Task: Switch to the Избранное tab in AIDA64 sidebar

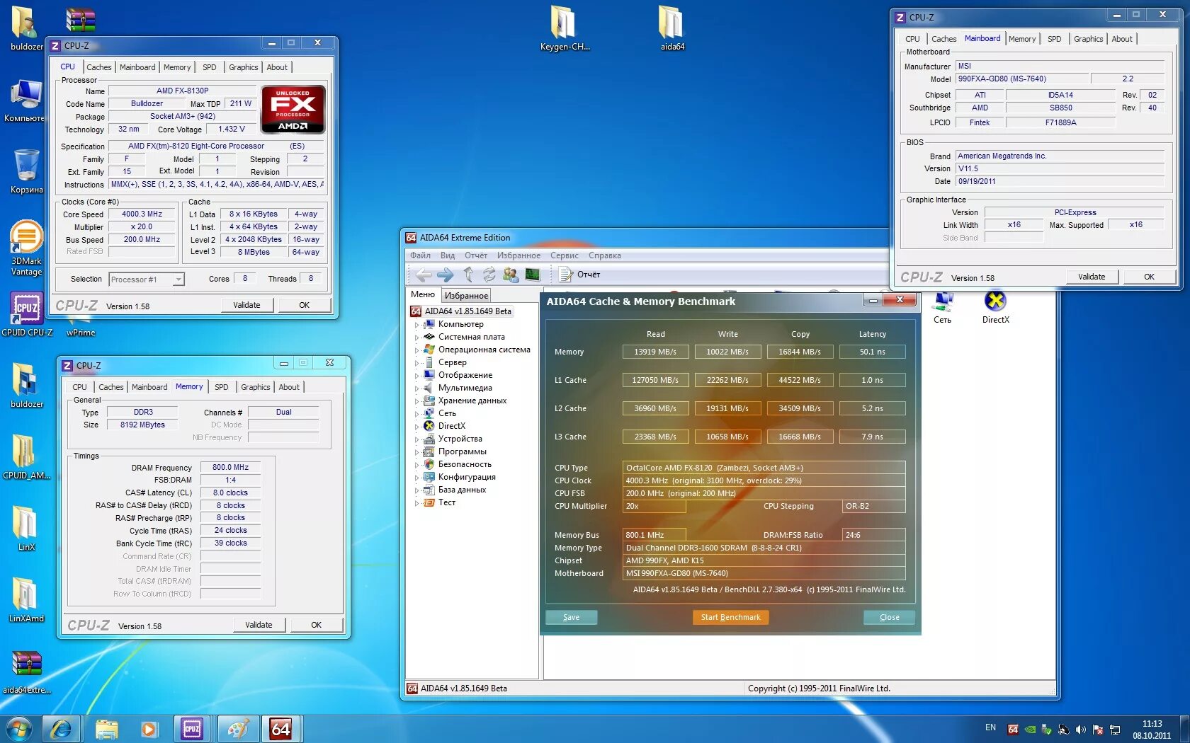Action: coord(466,296)
